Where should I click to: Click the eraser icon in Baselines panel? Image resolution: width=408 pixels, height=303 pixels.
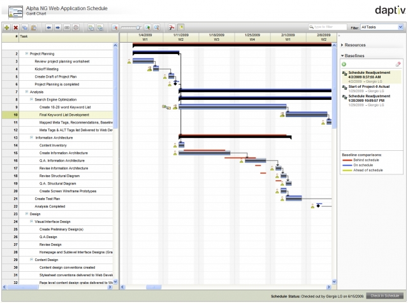(398, 64)
